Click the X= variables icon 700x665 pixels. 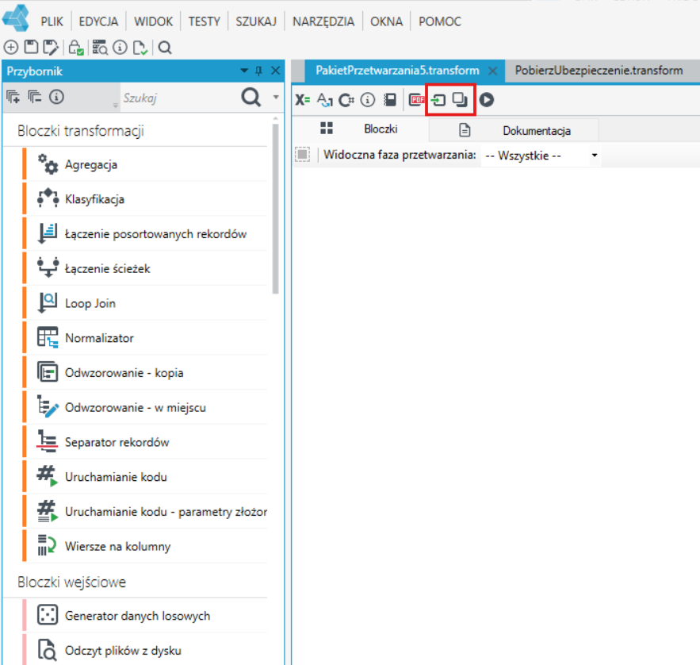point(302,100)
